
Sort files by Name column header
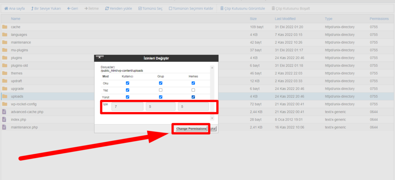(15, 19)
